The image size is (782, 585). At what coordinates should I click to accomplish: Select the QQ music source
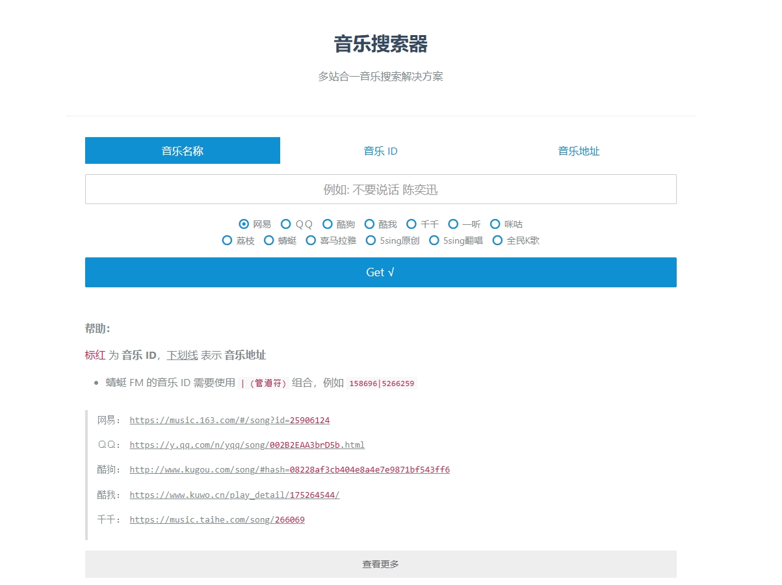pos(286,224)
